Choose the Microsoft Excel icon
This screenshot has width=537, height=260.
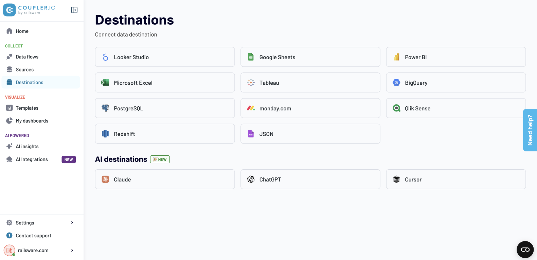point(106,83)
